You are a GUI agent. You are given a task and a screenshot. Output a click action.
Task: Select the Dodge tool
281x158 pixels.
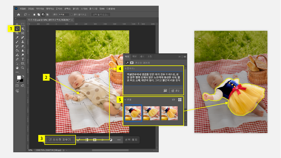coord(22,55)
